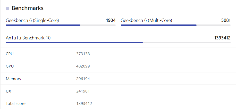This screenshot has height=109, width=236.
Task: Click the multi-core score 5081
Action: point(226,20)
